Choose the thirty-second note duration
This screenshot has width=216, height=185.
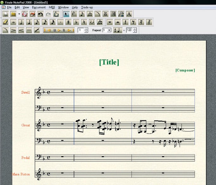52,22
